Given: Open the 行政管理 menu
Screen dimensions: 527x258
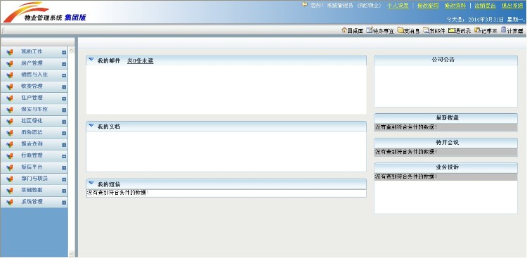Looking at the screenshot, I should [34, 156].
